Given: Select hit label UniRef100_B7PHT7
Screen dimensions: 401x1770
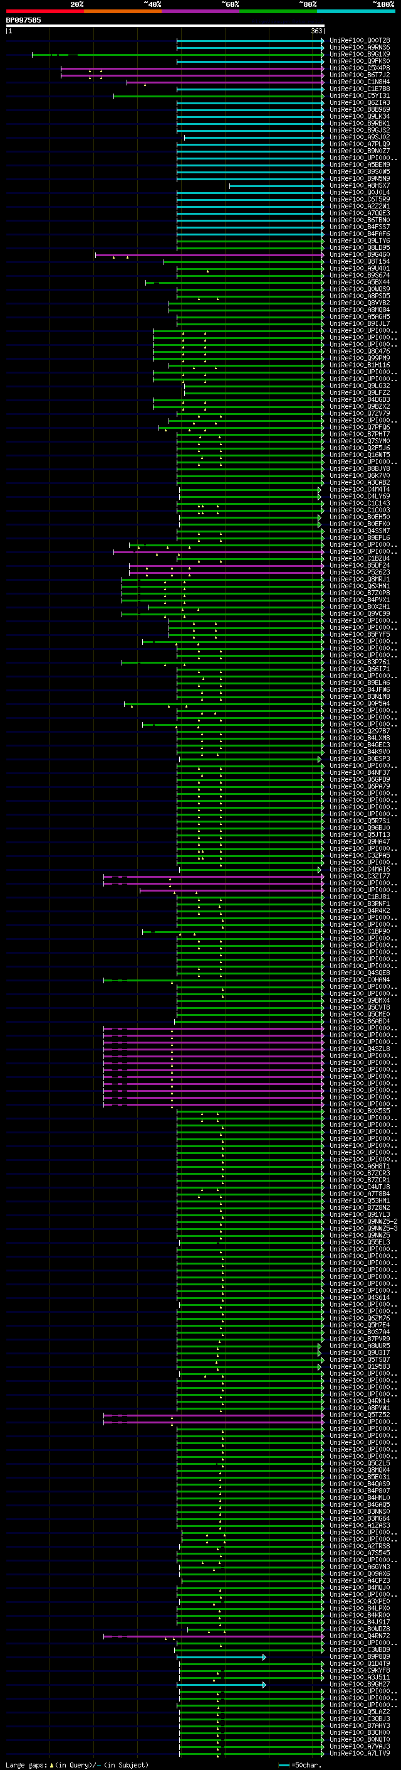Looking at the screenshot, I should click(360, 434).
